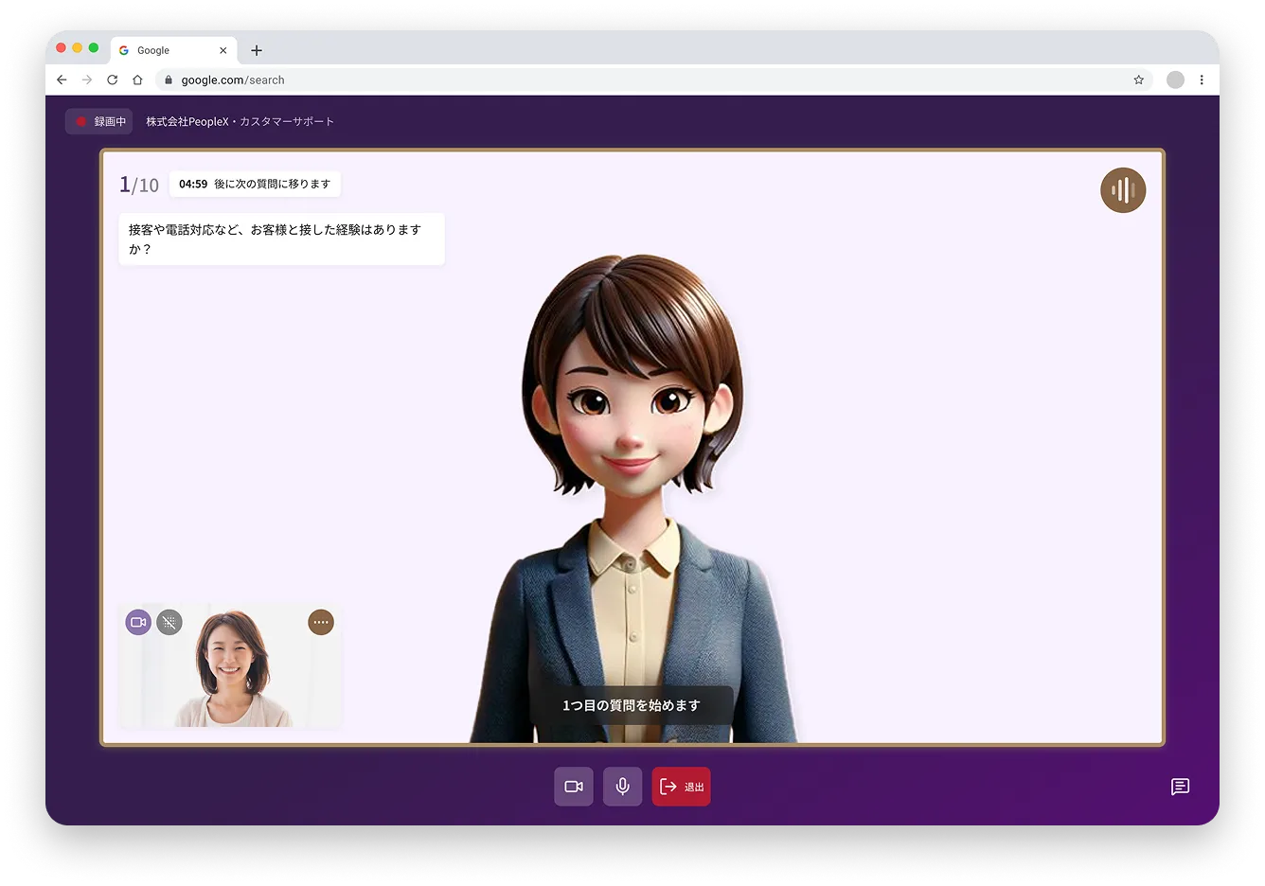
Task: Click the address bar URL field
Action: 653,80
